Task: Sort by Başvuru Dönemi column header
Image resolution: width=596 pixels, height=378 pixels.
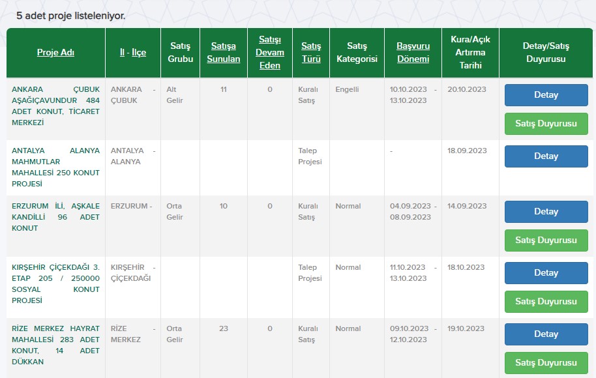Action: [x=413, y=52]
